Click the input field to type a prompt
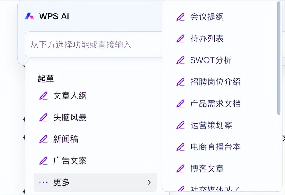The width and height of the screenshot is (285, 195). [91, 44]
